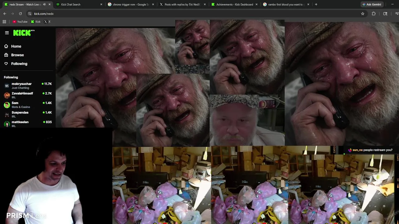The height and width of the screenshot is (224, 399).
Task: Click the Following heart icon
Action: (x=6, y=63)
